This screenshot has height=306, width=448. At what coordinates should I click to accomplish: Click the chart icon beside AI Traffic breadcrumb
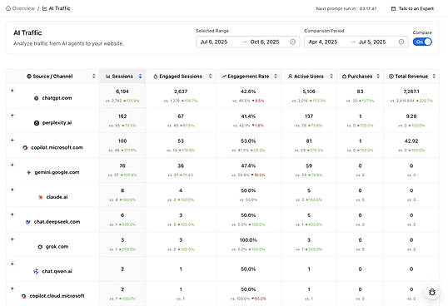(45, 8)
